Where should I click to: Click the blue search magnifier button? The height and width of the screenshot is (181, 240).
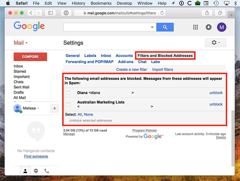click(165, 27)
